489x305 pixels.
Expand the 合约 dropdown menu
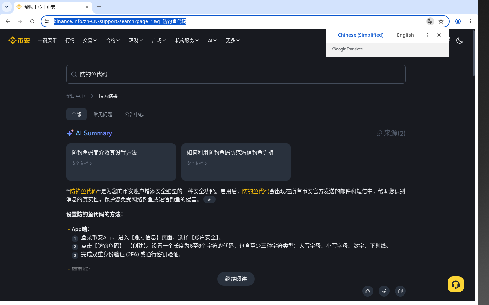pyautogui.click(x=113, y=41)
